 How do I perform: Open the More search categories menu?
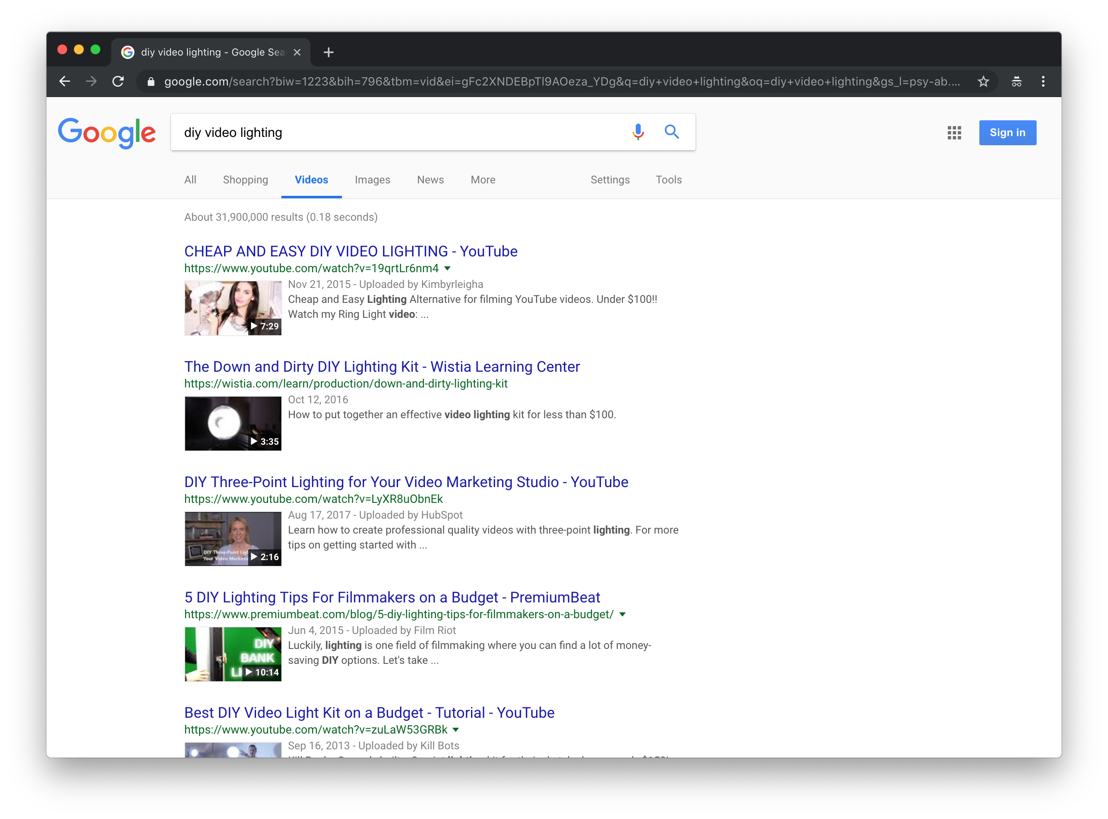click(482, 180)
